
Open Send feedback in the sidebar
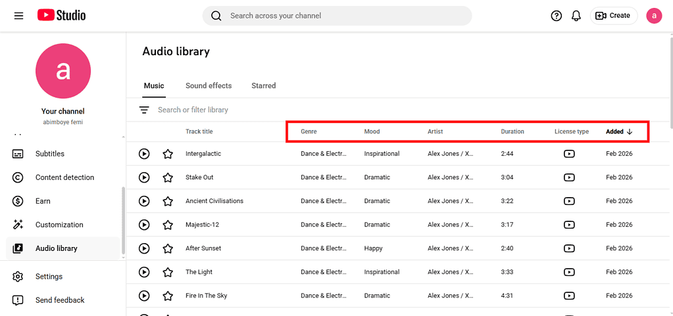click(60, 300)
